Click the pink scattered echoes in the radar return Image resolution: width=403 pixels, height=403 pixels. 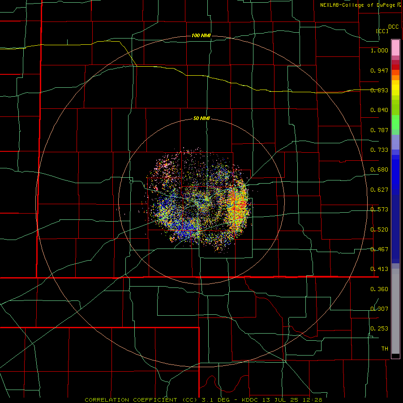pyautogui.click(x=164, y=164)
